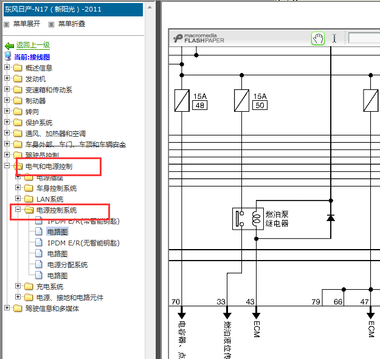Click the 变速箱和传动系 folder icon
The height and width of the screenshot is (359, 380).
click(x=18, y=89)
